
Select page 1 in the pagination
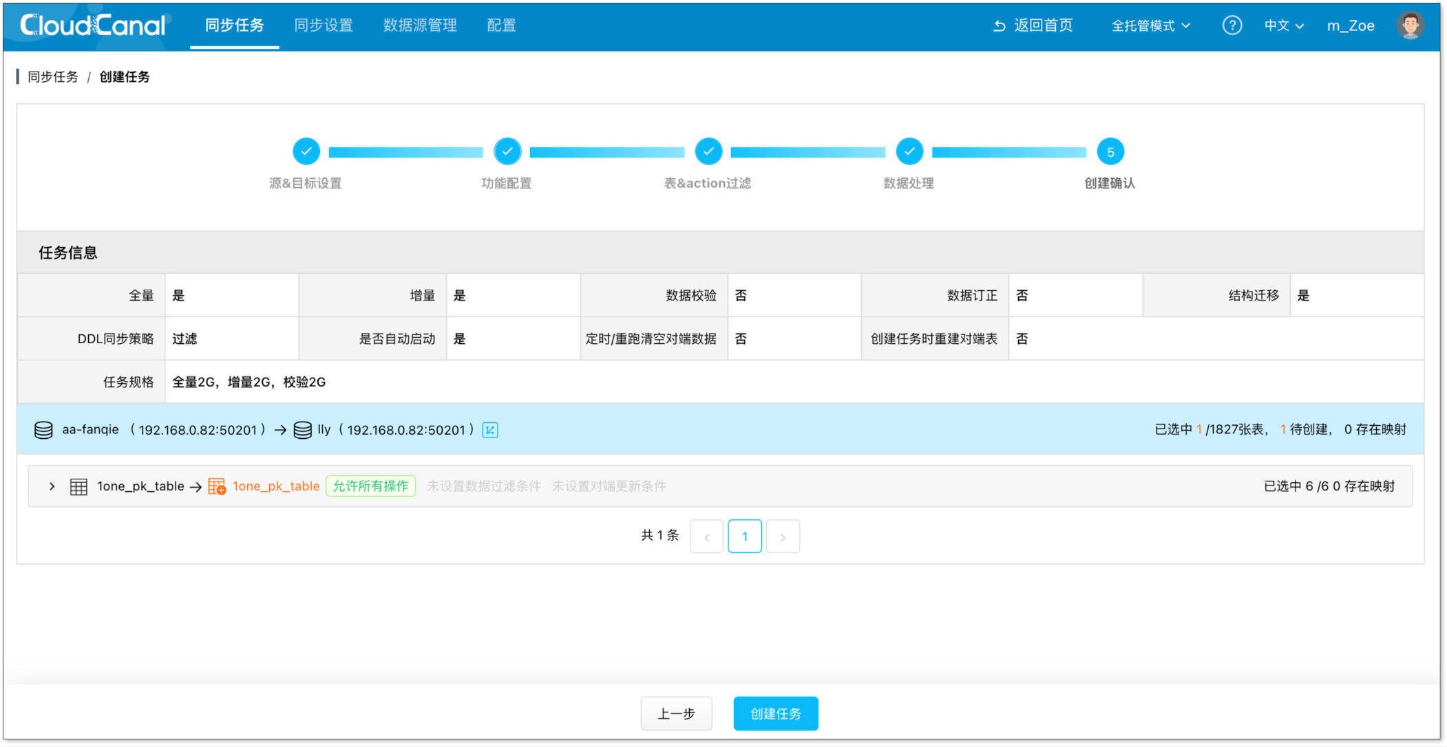744,536
